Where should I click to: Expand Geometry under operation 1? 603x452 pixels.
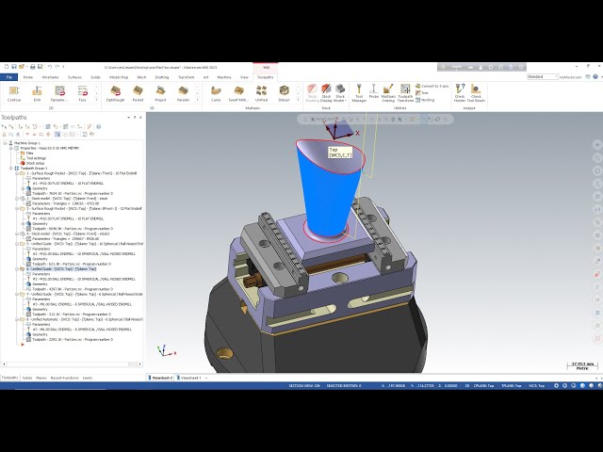[x=23, y=188]
